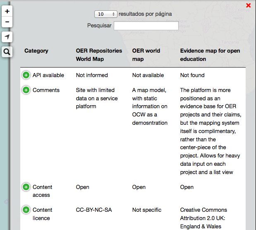Select the 'Not available' cell

(x=148, y=75)
